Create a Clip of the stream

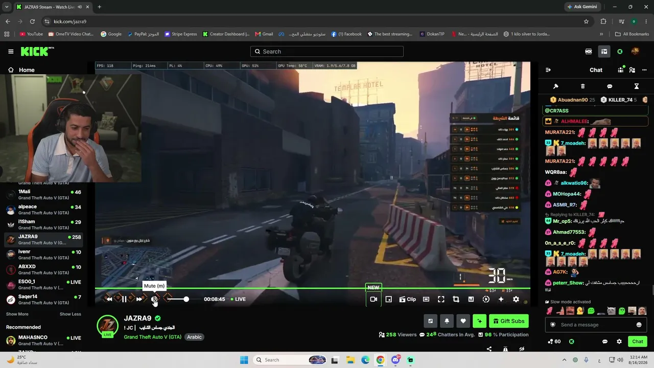(407, 299)
